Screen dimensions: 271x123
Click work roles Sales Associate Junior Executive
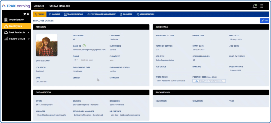[171, 81]
